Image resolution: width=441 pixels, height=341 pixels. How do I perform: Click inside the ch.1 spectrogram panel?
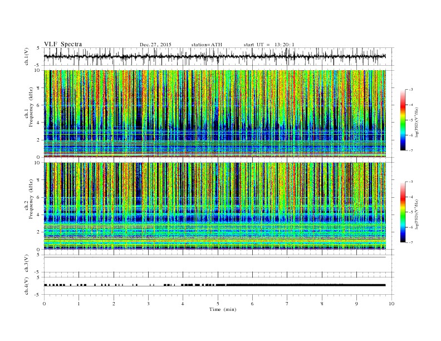(x=215, y=113)
